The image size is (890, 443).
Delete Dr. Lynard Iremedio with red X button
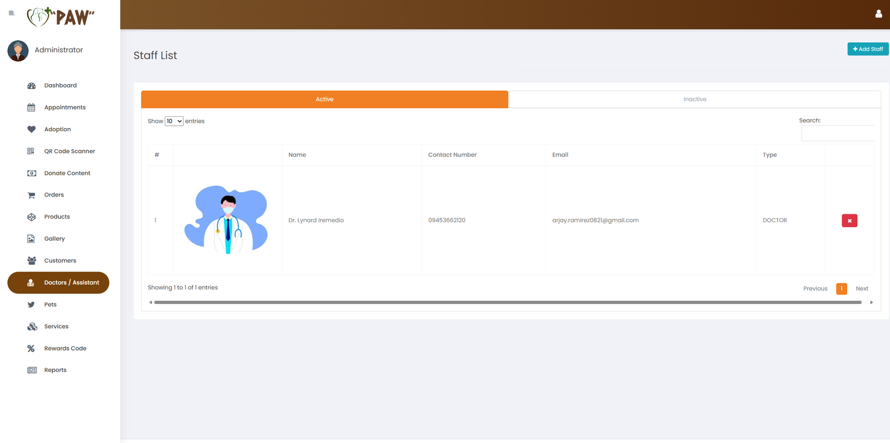point(849,220)
